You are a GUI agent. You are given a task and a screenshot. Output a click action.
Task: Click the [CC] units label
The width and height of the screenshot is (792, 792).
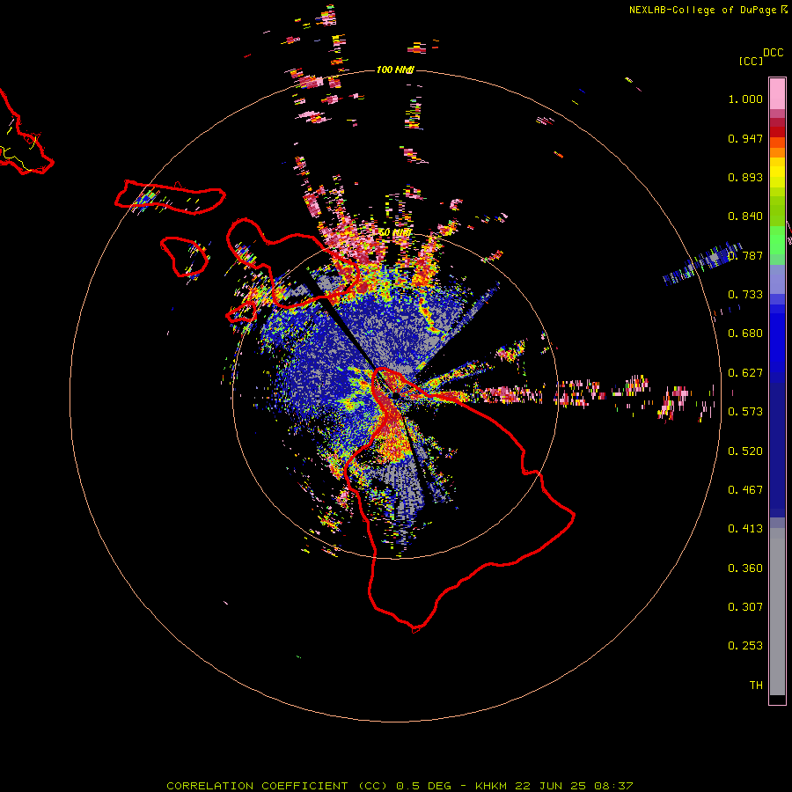click(x=752, y=61)
